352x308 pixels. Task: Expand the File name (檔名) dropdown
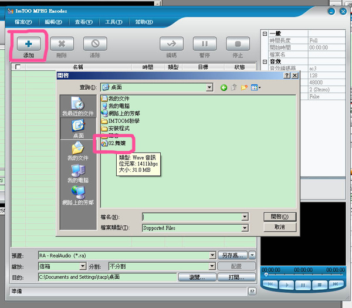pos(245,217)
